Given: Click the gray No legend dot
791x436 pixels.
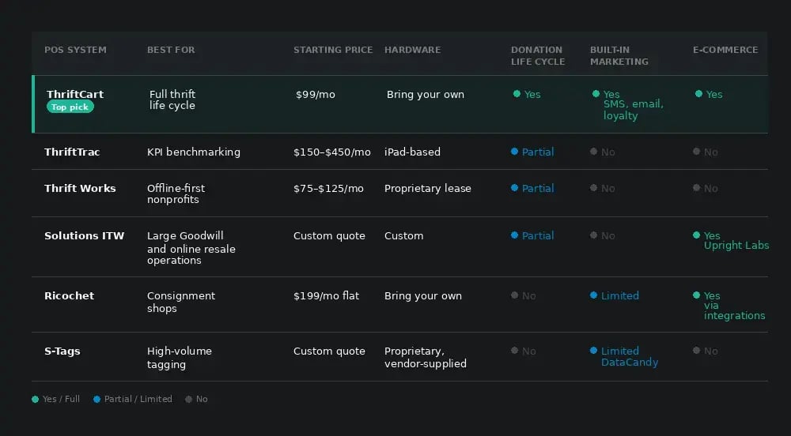Looking at the screenshot, I should [189, 399].
